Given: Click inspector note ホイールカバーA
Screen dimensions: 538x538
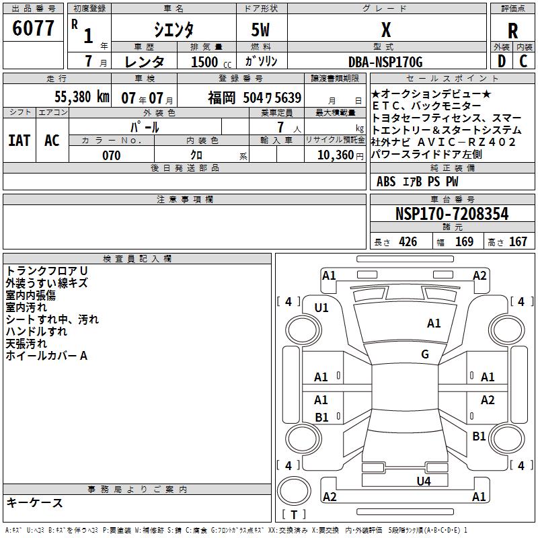Looking at the screenshot, I should [46, 356].
